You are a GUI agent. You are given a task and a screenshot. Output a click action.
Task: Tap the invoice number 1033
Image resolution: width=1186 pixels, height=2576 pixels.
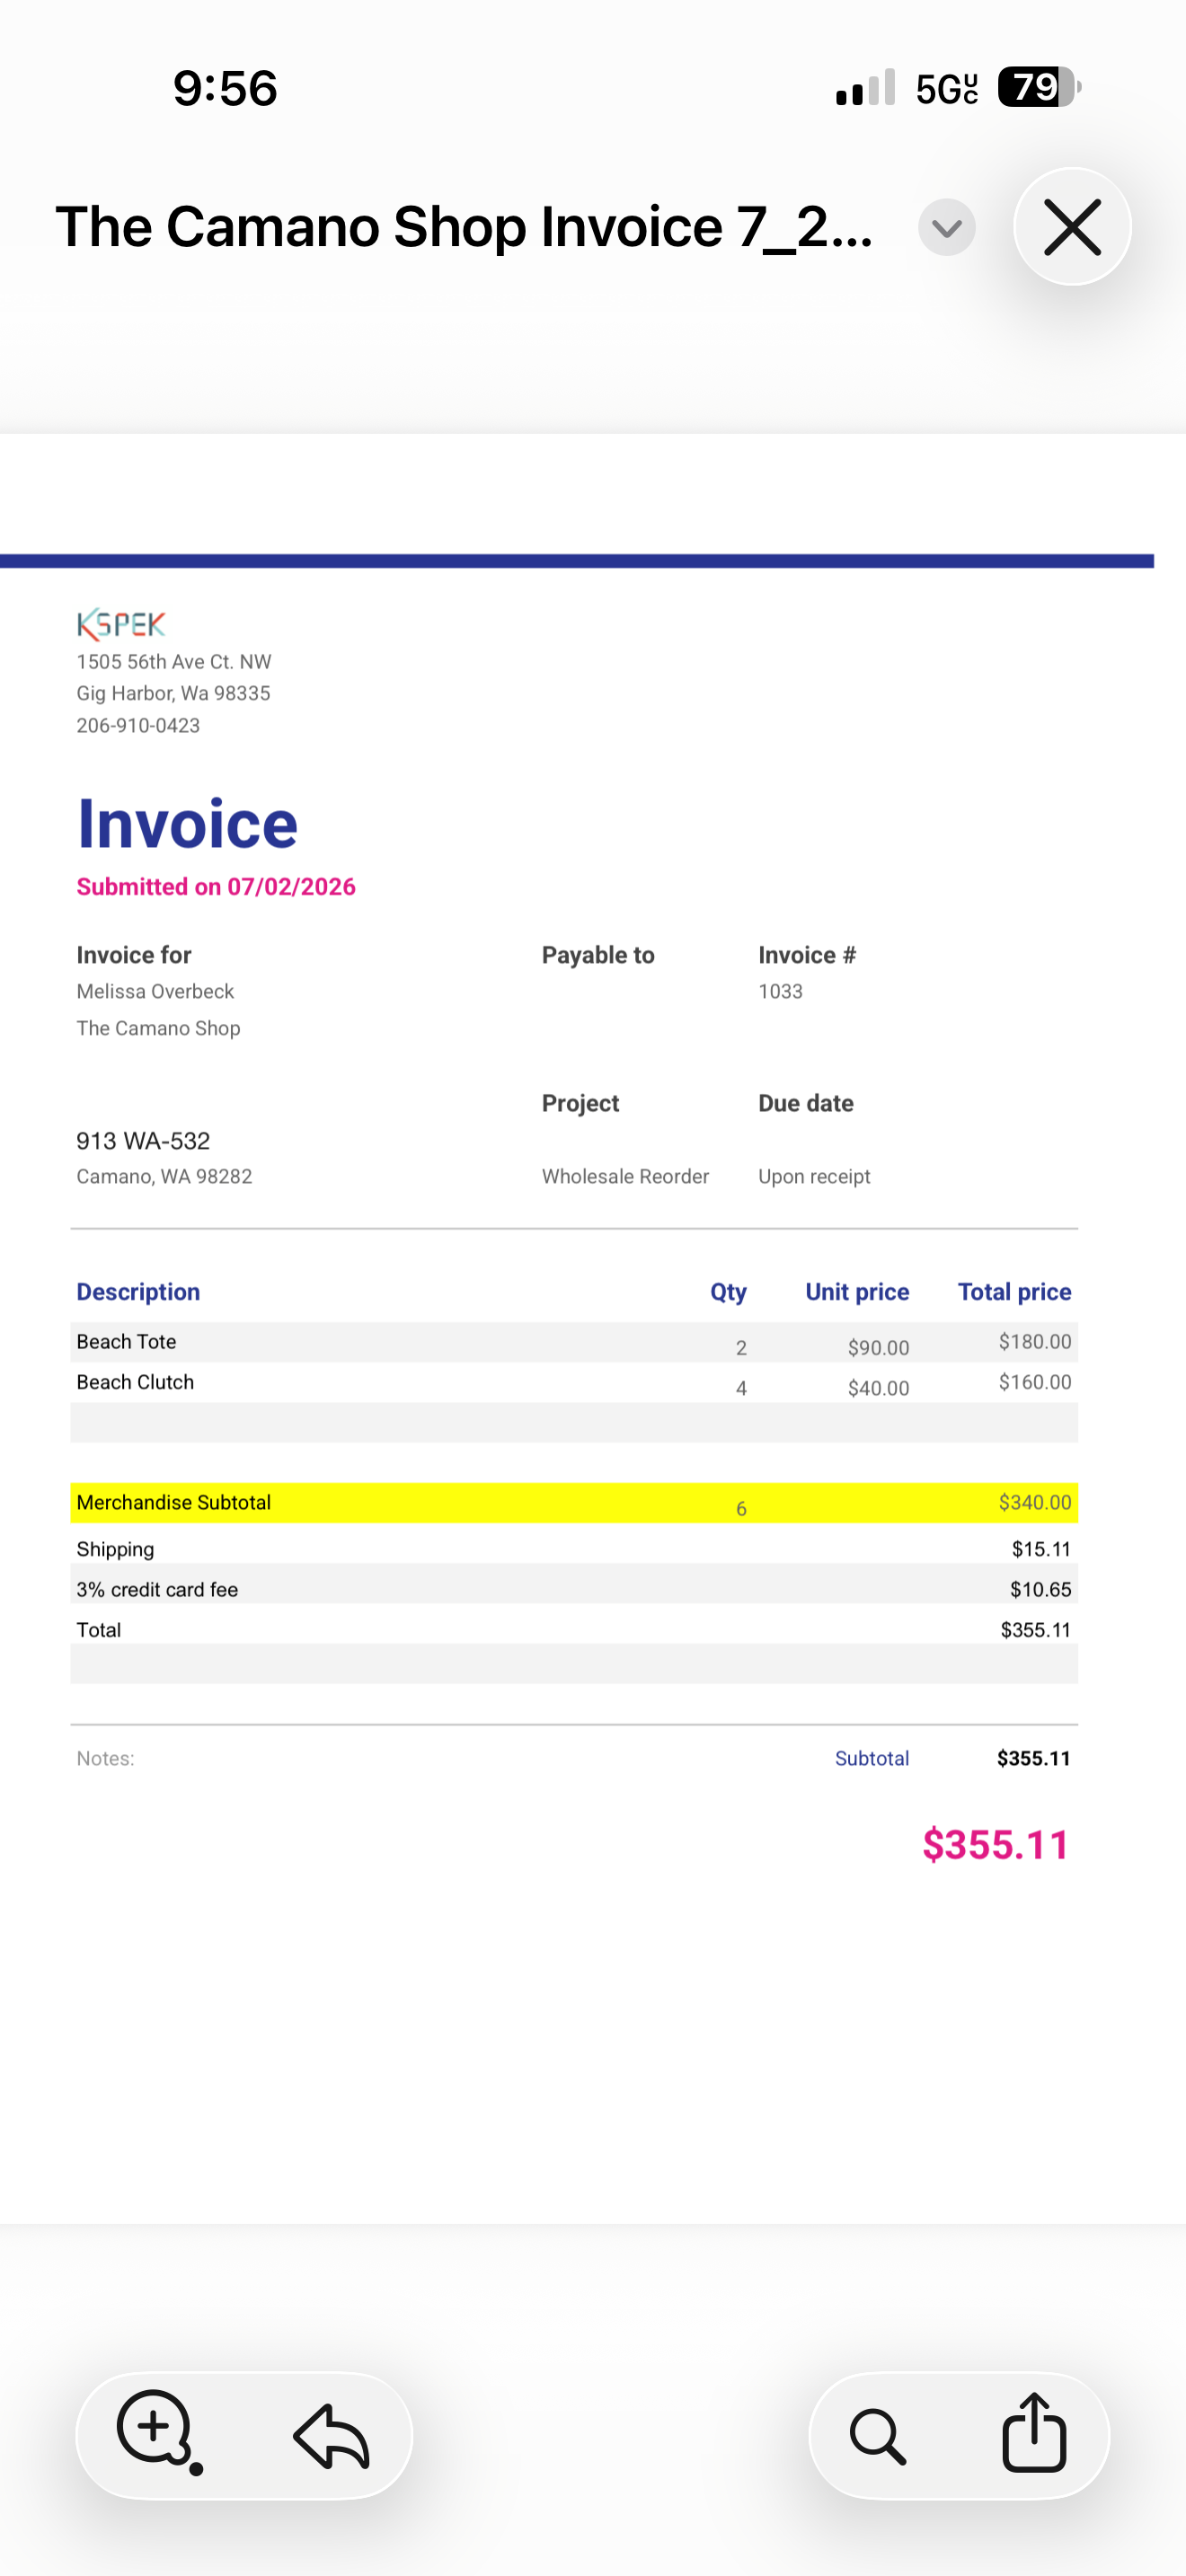coord(780,992)
